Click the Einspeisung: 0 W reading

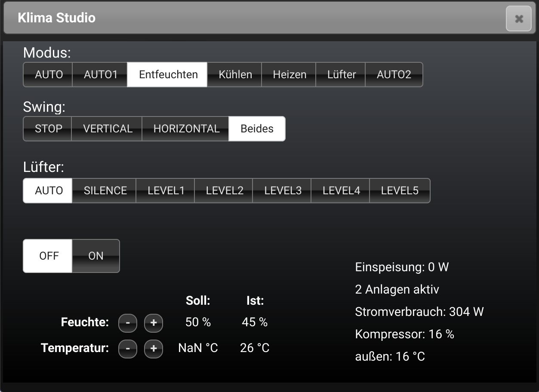pos(402,267)
